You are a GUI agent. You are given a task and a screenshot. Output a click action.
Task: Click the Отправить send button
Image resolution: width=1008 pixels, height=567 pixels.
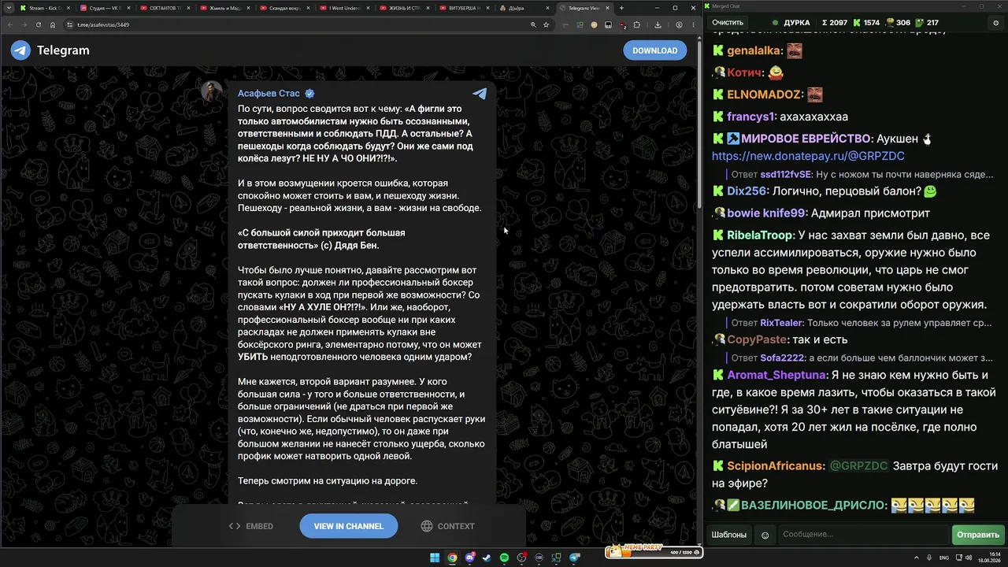pos(978,535)
